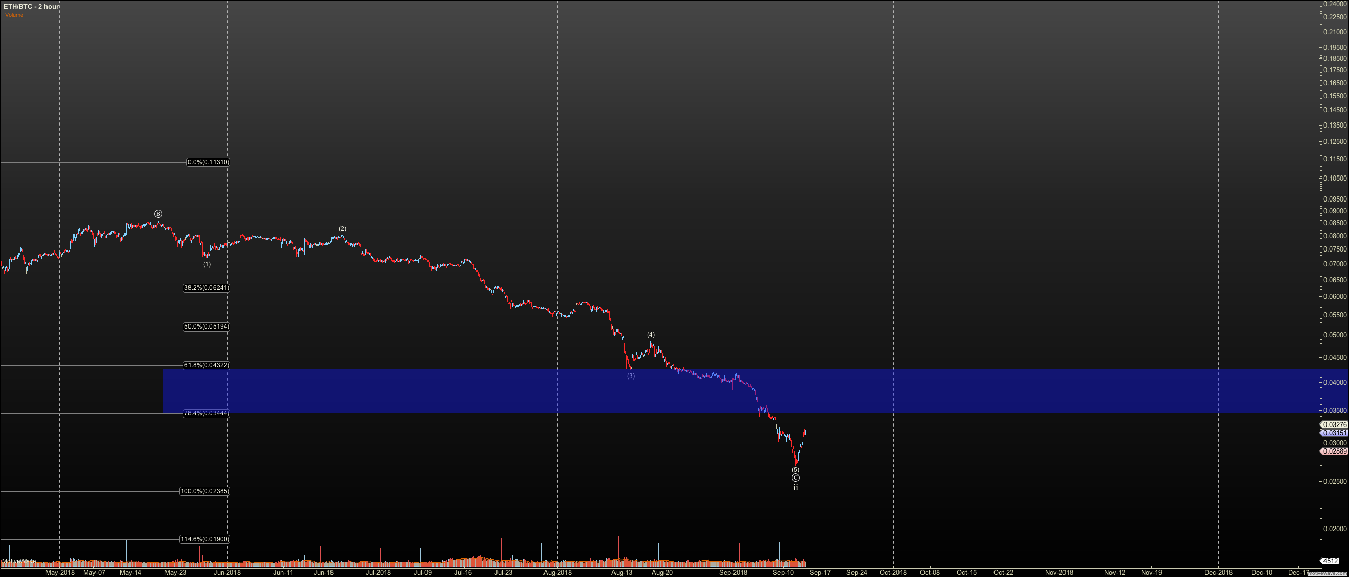Click the 0.03276 price tag on axis

1334,425
